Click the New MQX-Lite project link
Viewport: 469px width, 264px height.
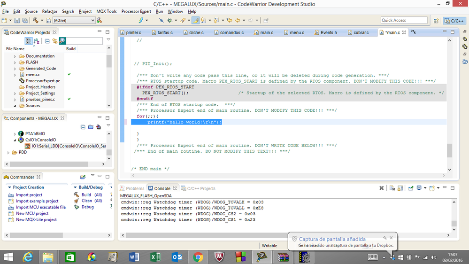pos(36,220)
